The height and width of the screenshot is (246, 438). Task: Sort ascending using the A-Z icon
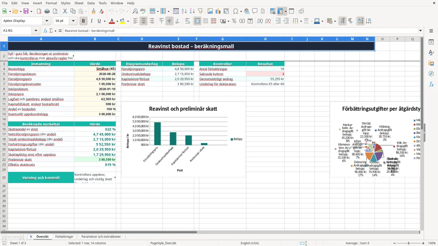coord(184,11)
